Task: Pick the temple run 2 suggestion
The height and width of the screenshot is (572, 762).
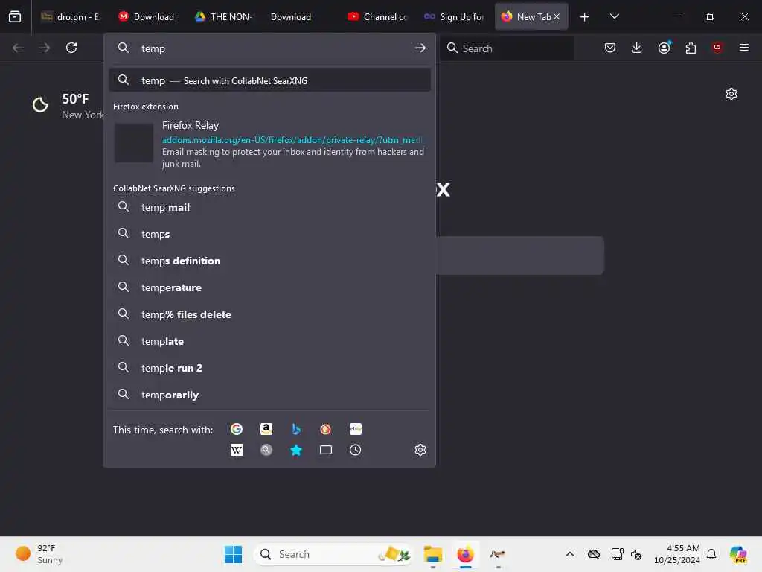Action: pos(269,368)
